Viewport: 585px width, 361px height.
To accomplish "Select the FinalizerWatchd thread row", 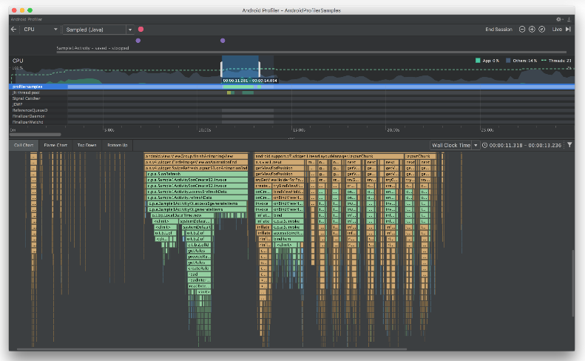I will click(291, 122).
